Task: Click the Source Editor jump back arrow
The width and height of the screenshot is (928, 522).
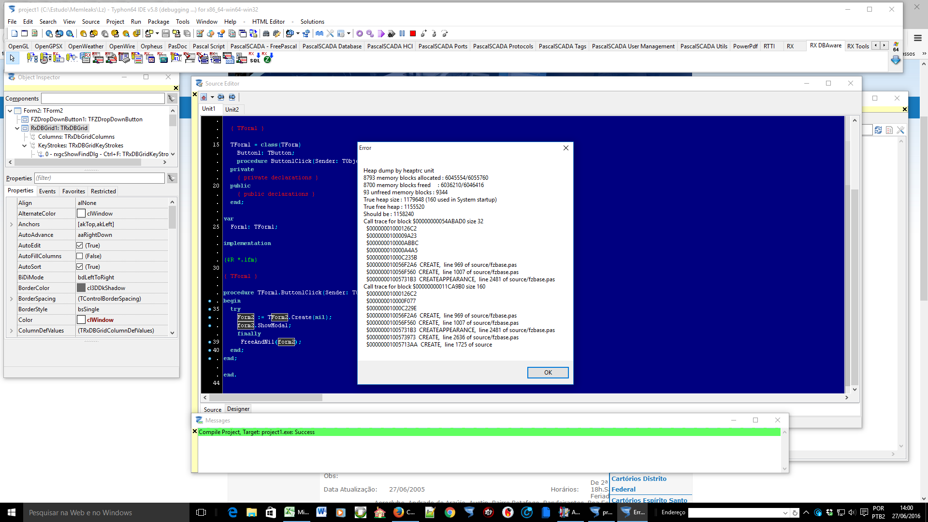Action: [221, 97]
